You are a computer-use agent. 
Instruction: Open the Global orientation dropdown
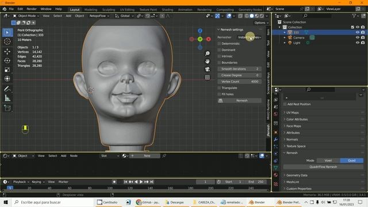[x=124, y=16]
